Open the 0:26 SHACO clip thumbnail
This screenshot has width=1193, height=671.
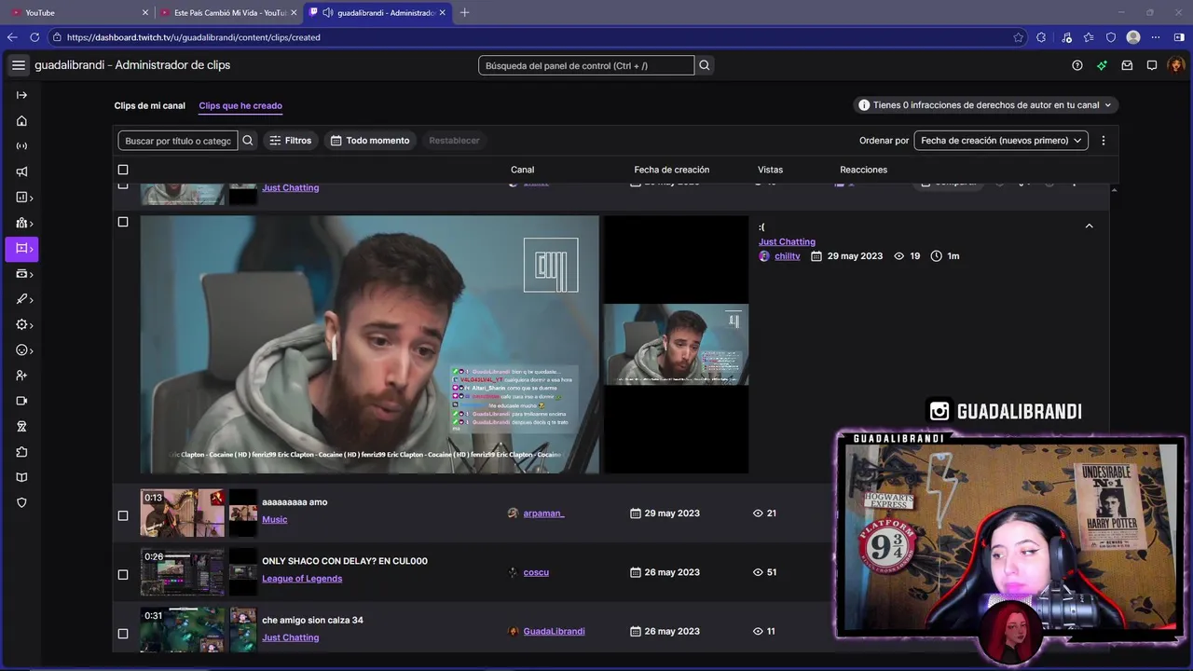coord(183,572)
